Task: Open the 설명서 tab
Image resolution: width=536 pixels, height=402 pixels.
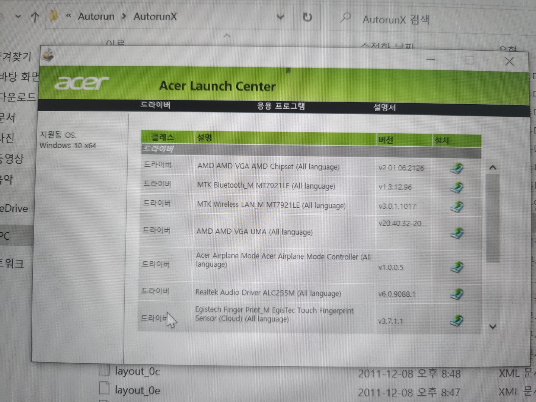Action: pyautogui.click(x=385, y=108)
